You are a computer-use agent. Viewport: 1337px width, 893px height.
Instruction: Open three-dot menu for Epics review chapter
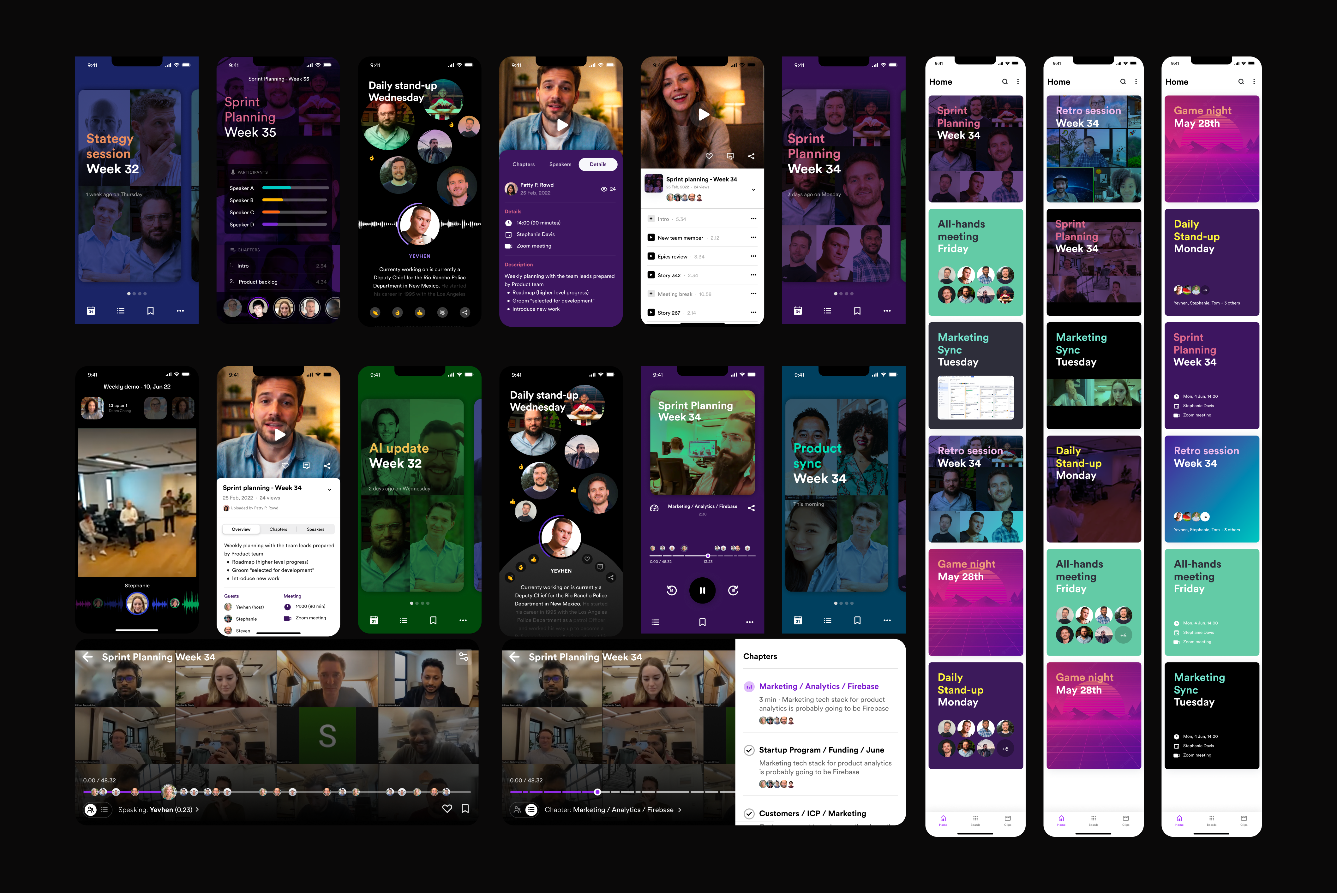753,256
